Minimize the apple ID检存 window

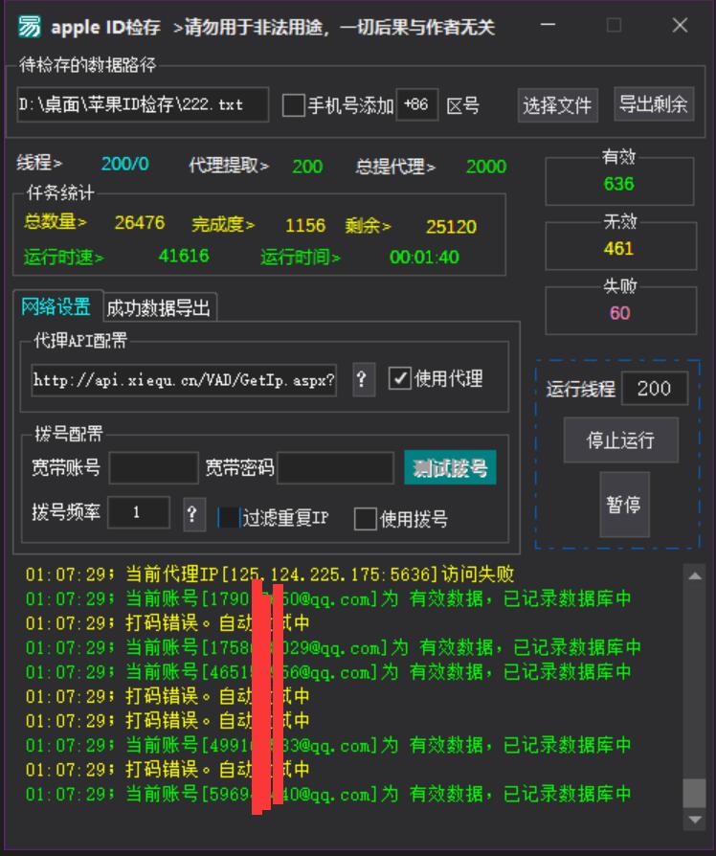[x=548, y=26]
